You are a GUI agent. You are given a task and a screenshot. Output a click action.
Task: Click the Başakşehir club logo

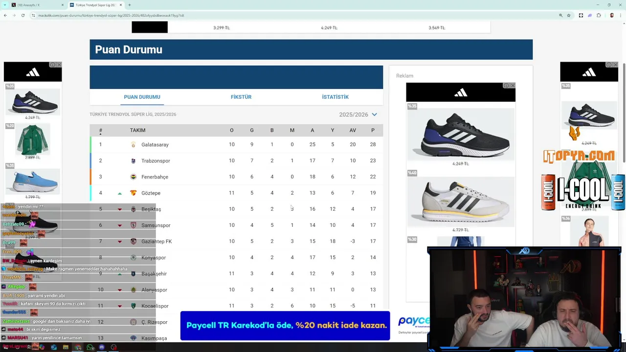click(x=133, y=274)
